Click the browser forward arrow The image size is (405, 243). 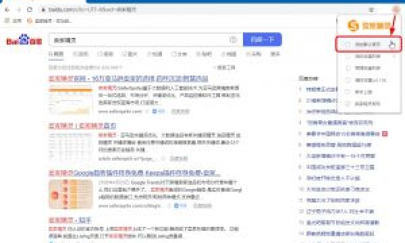[19, 10]
